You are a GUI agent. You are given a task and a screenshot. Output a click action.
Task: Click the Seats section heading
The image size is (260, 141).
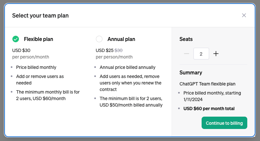pos(186,39)
